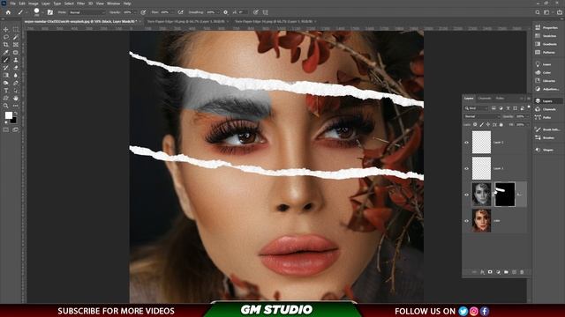Open the Libraries panel

pos(546,81)
